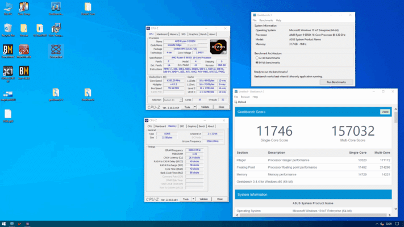
Task: Click scrollbar down arrow in Geekbench results
Action: tap(395, 209)
